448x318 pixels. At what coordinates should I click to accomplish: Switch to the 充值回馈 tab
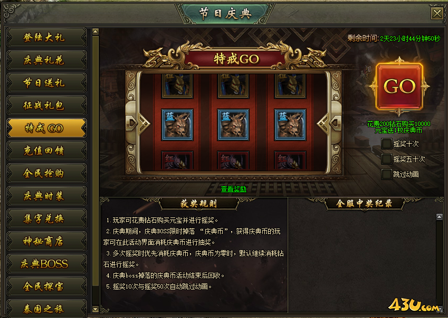(x=46, y=151)
